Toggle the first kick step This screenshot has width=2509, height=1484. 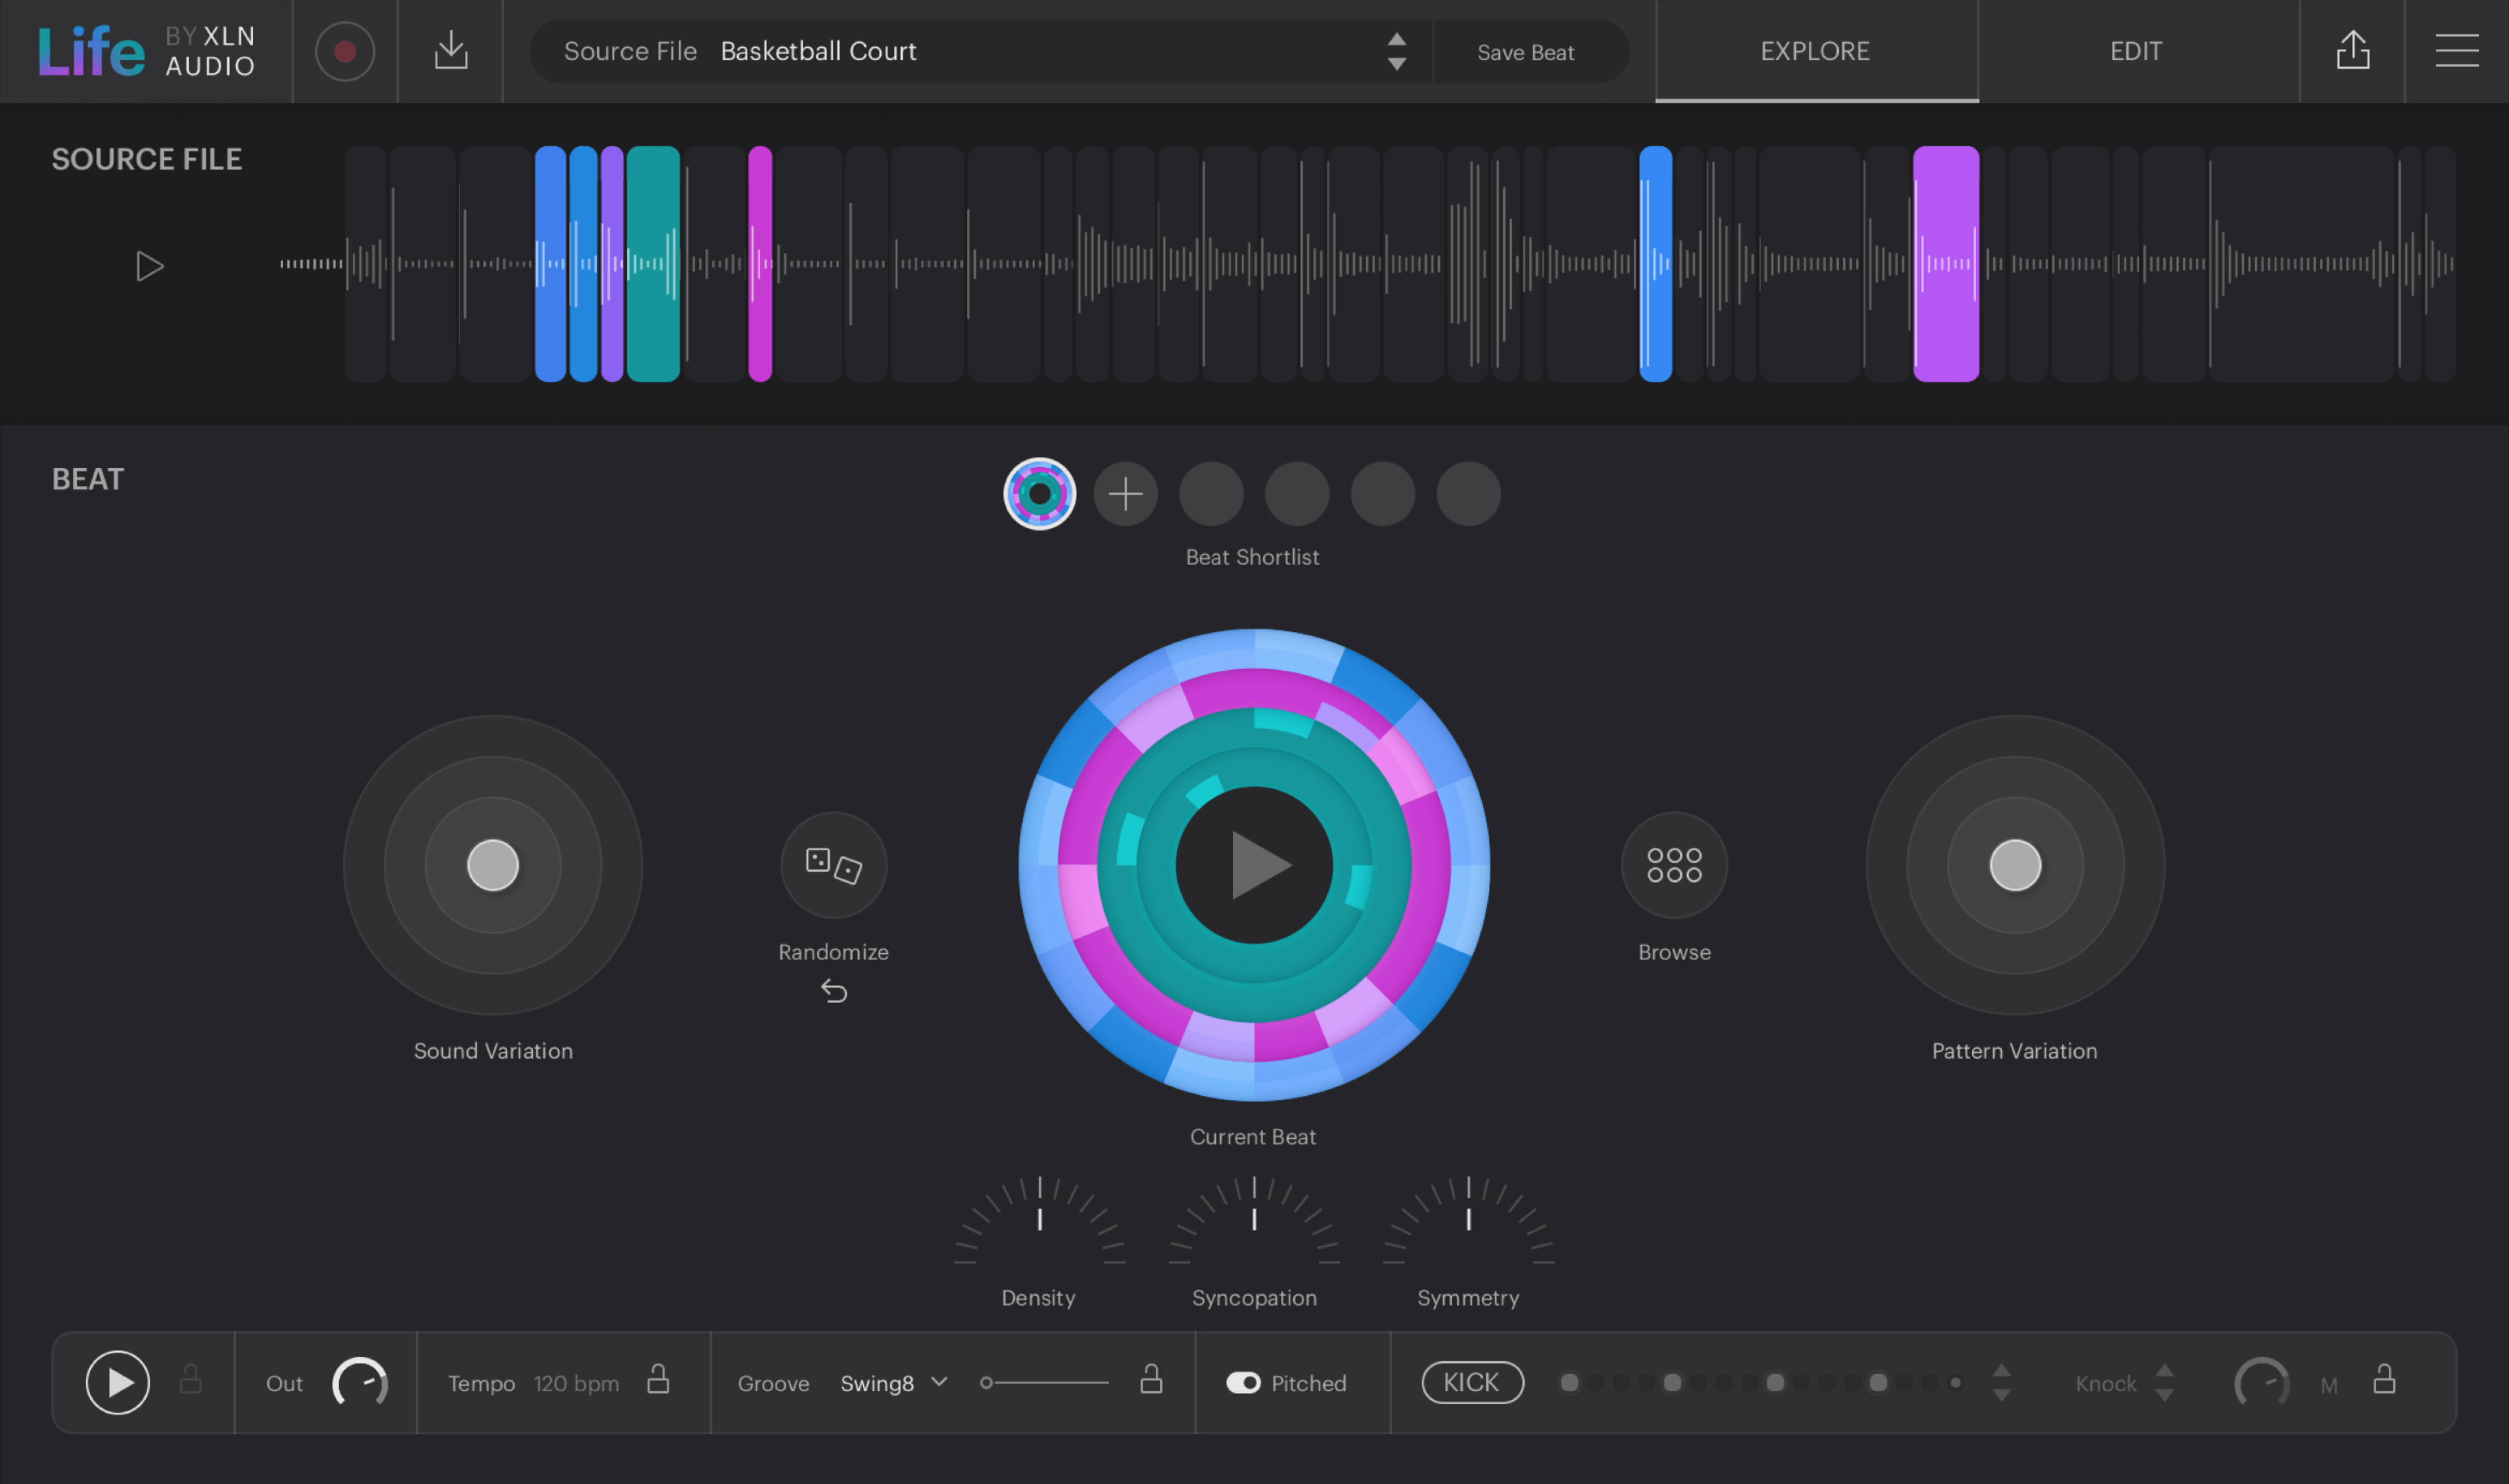click(1569, 1383)
